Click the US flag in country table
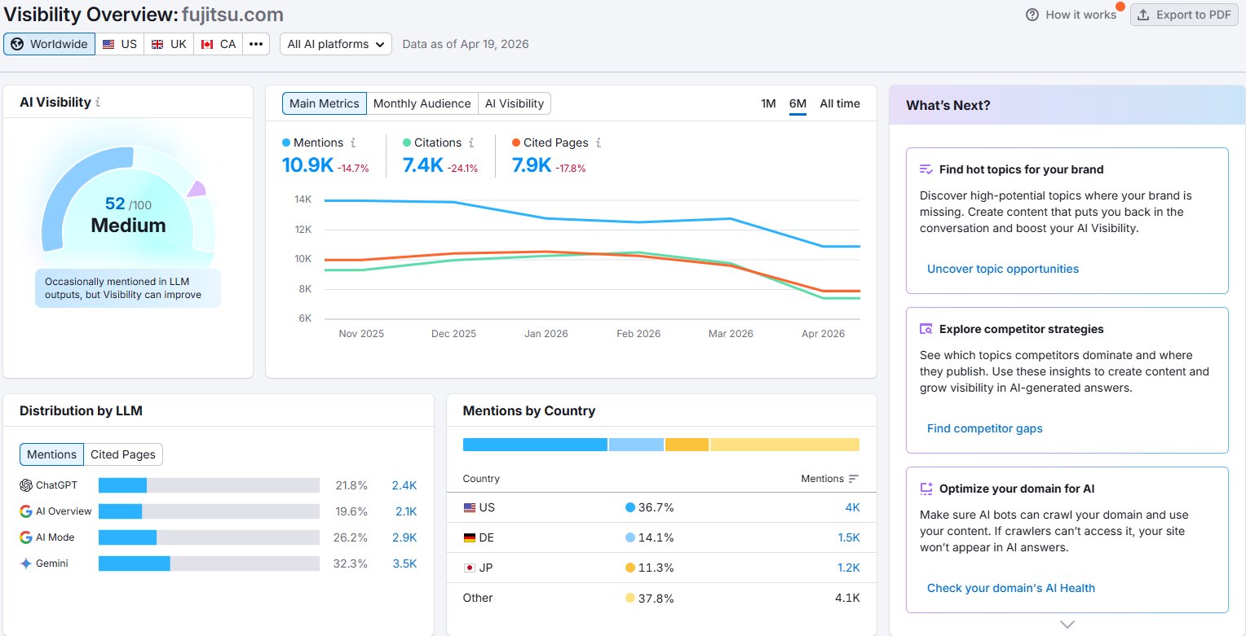Image resolution: width=1246 pixels, height=636 pixels. [x=469, y=507]
